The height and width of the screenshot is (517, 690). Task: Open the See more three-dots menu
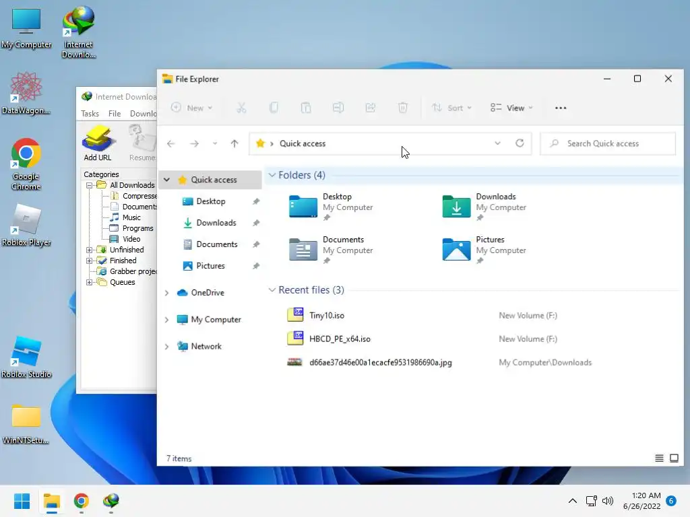pyautogui.click(x=561, y=108)
